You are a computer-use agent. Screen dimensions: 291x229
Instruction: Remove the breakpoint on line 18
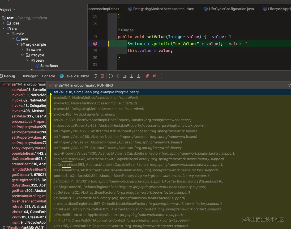tap(95, 44)
